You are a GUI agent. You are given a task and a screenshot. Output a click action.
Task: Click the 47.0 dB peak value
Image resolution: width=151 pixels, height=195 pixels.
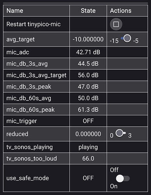pos(88,87)
